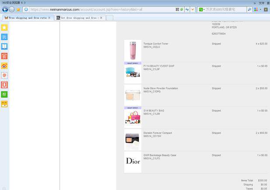Open a new tab with the blank tab button
Screen dimensions: 270x190
[x=110, y=18]
